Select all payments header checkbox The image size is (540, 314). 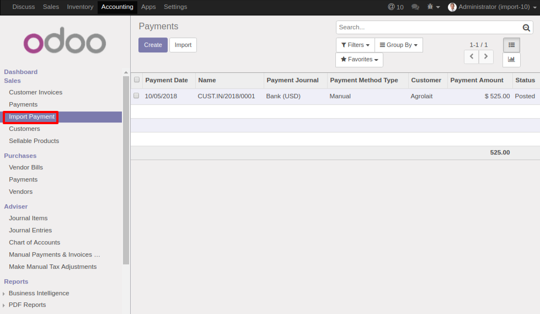(137, 80)
